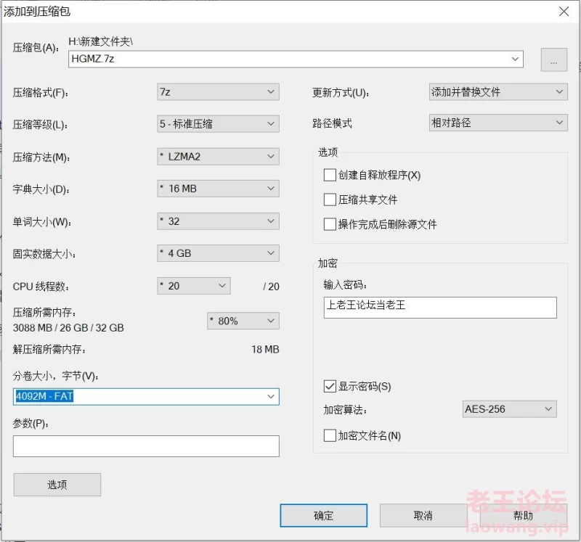Click the browse button with three dots
Screen dimensions: 581x542
coord(553,59)
